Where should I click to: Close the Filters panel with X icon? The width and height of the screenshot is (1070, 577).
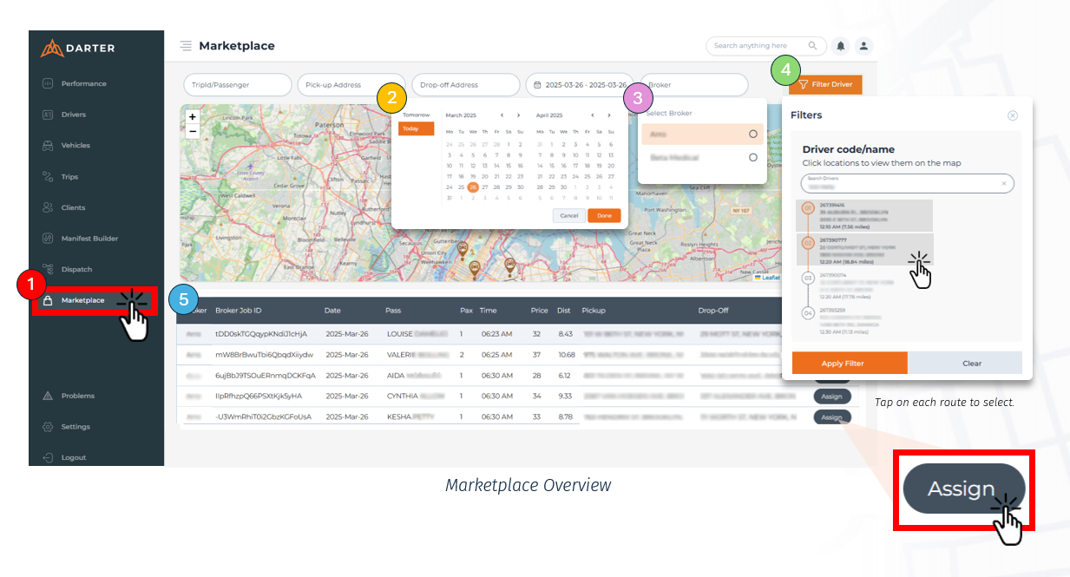(1012, 115)
